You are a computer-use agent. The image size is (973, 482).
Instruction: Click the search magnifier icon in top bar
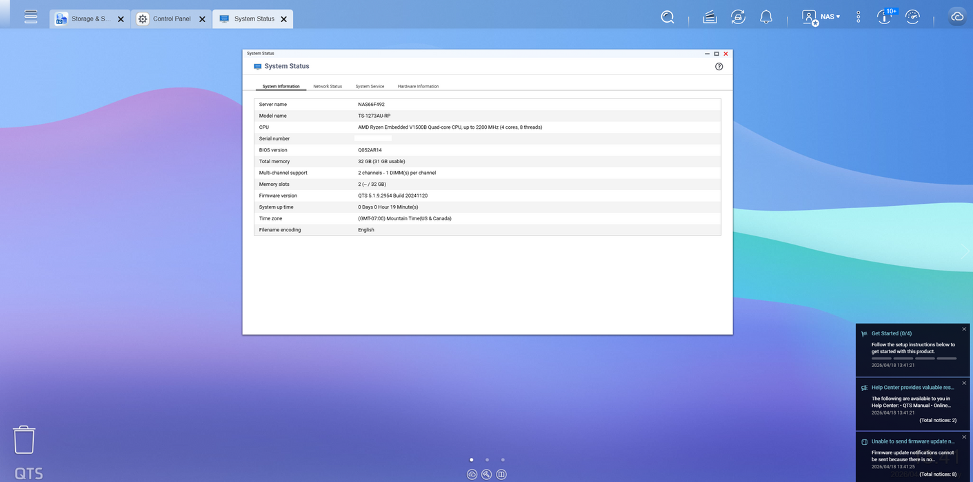pos(667,17)
